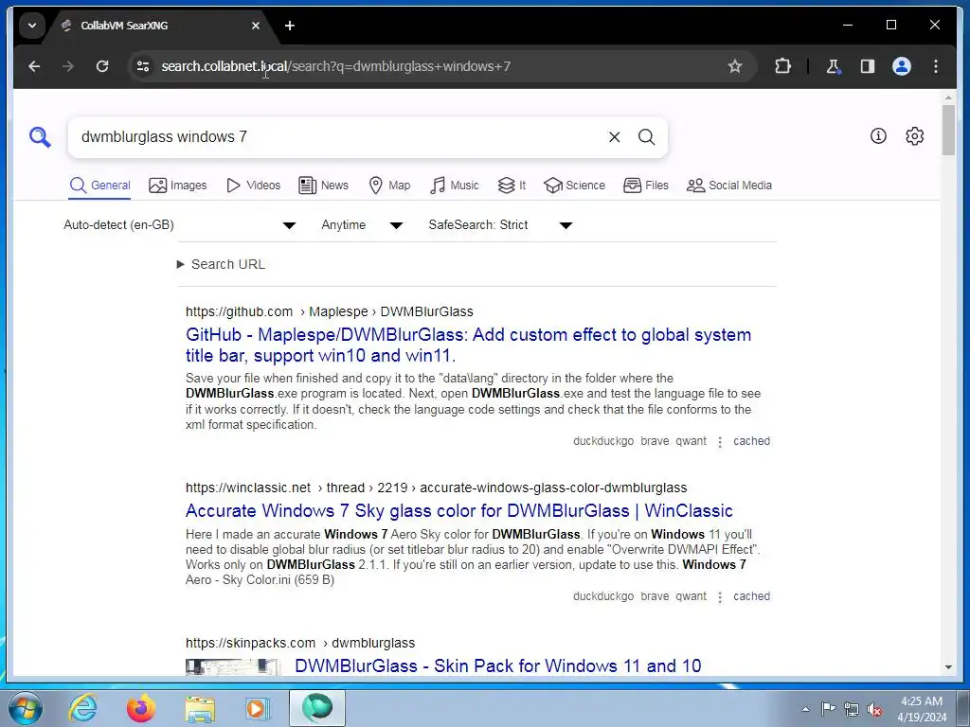Open more options dots on GitHub result
The image size is (970, 727).
coord(720,442)
